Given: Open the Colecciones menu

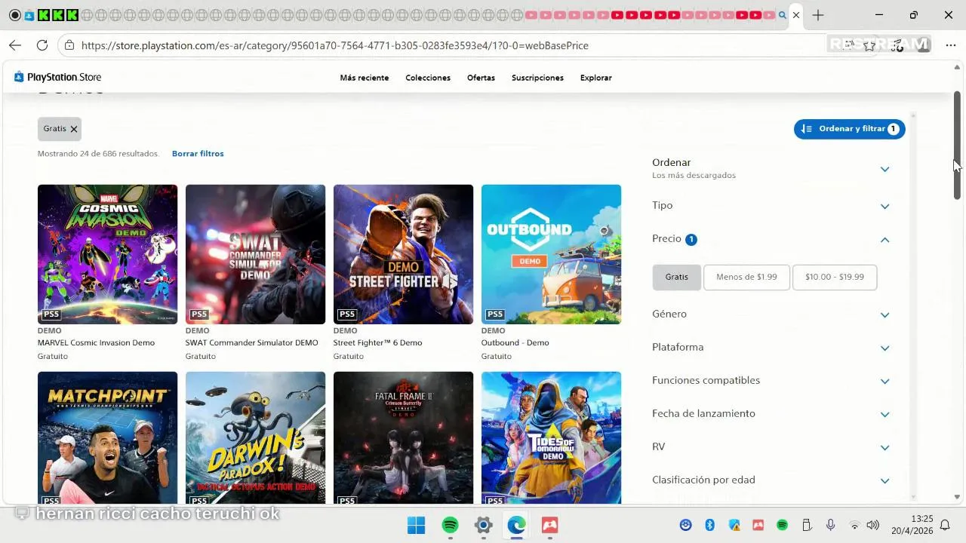Looking at the screenshot, I should [428, 78].
